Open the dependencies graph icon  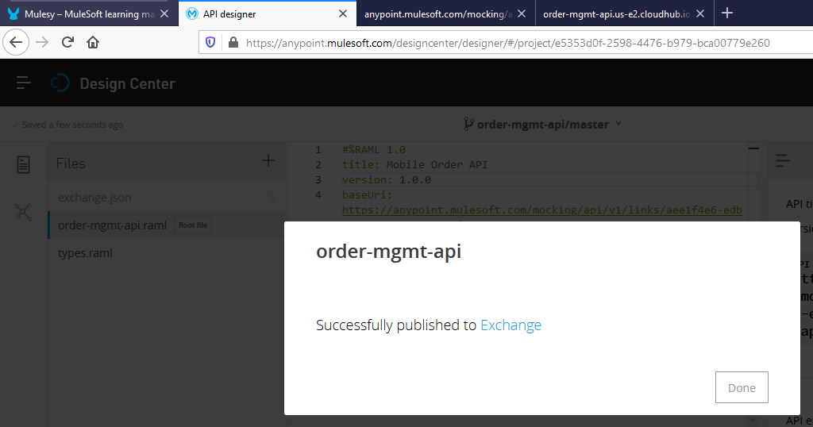coord(23,211)
